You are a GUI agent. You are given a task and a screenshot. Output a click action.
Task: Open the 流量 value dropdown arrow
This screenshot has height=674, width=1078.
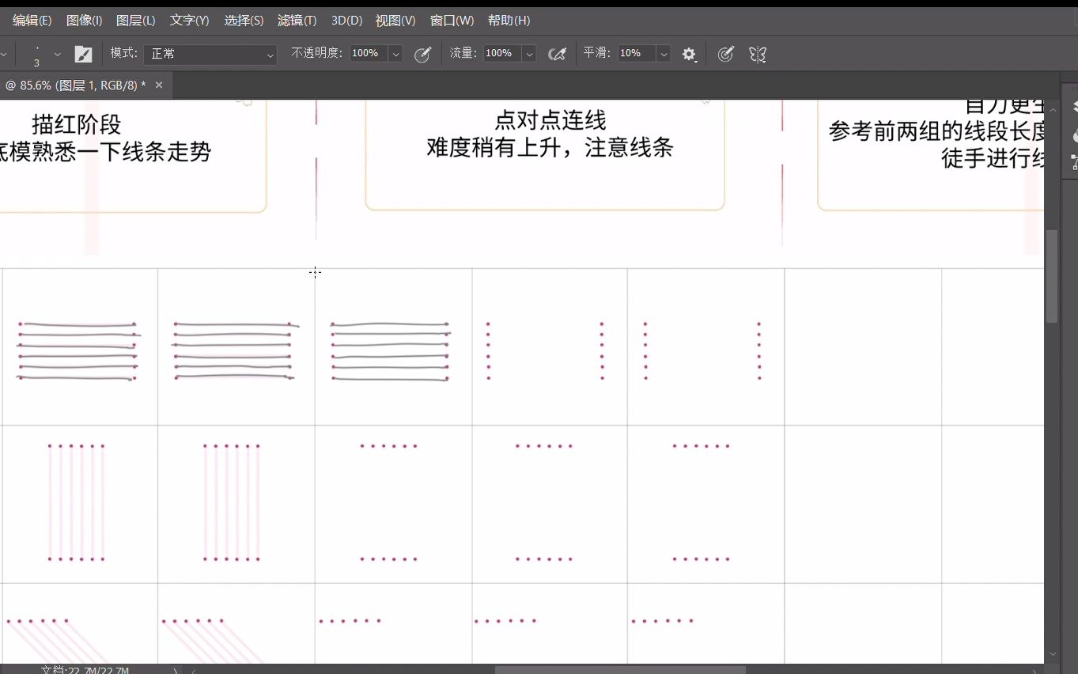tap(528, 54)
